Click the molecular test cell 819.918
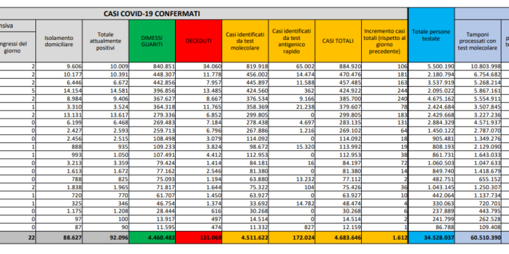The height and width of the screenshot is (254, 509). pos(245,66)
